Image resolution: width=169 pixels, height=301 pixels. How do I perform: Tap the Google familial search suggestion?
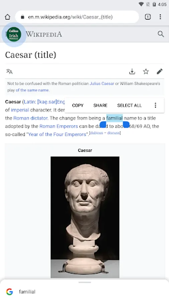(x=84, y=292)
